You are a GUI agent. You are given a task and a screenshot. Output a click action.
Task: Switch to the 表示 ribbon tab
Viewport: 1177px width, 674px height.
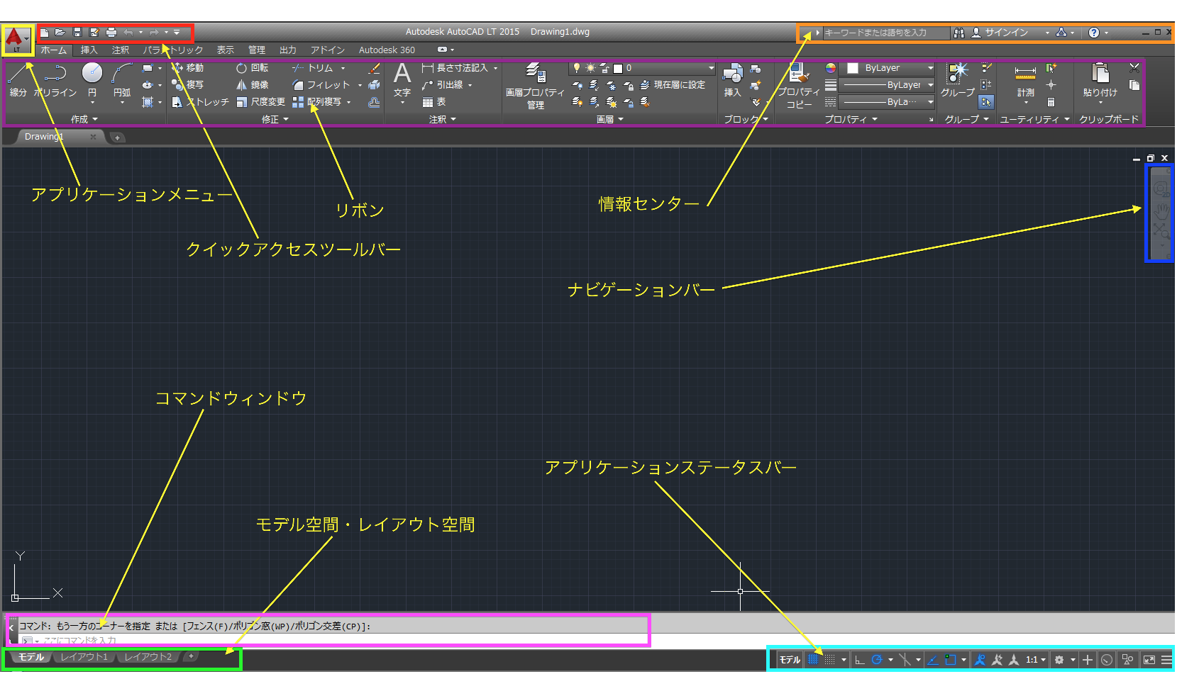tap(226, 50)
